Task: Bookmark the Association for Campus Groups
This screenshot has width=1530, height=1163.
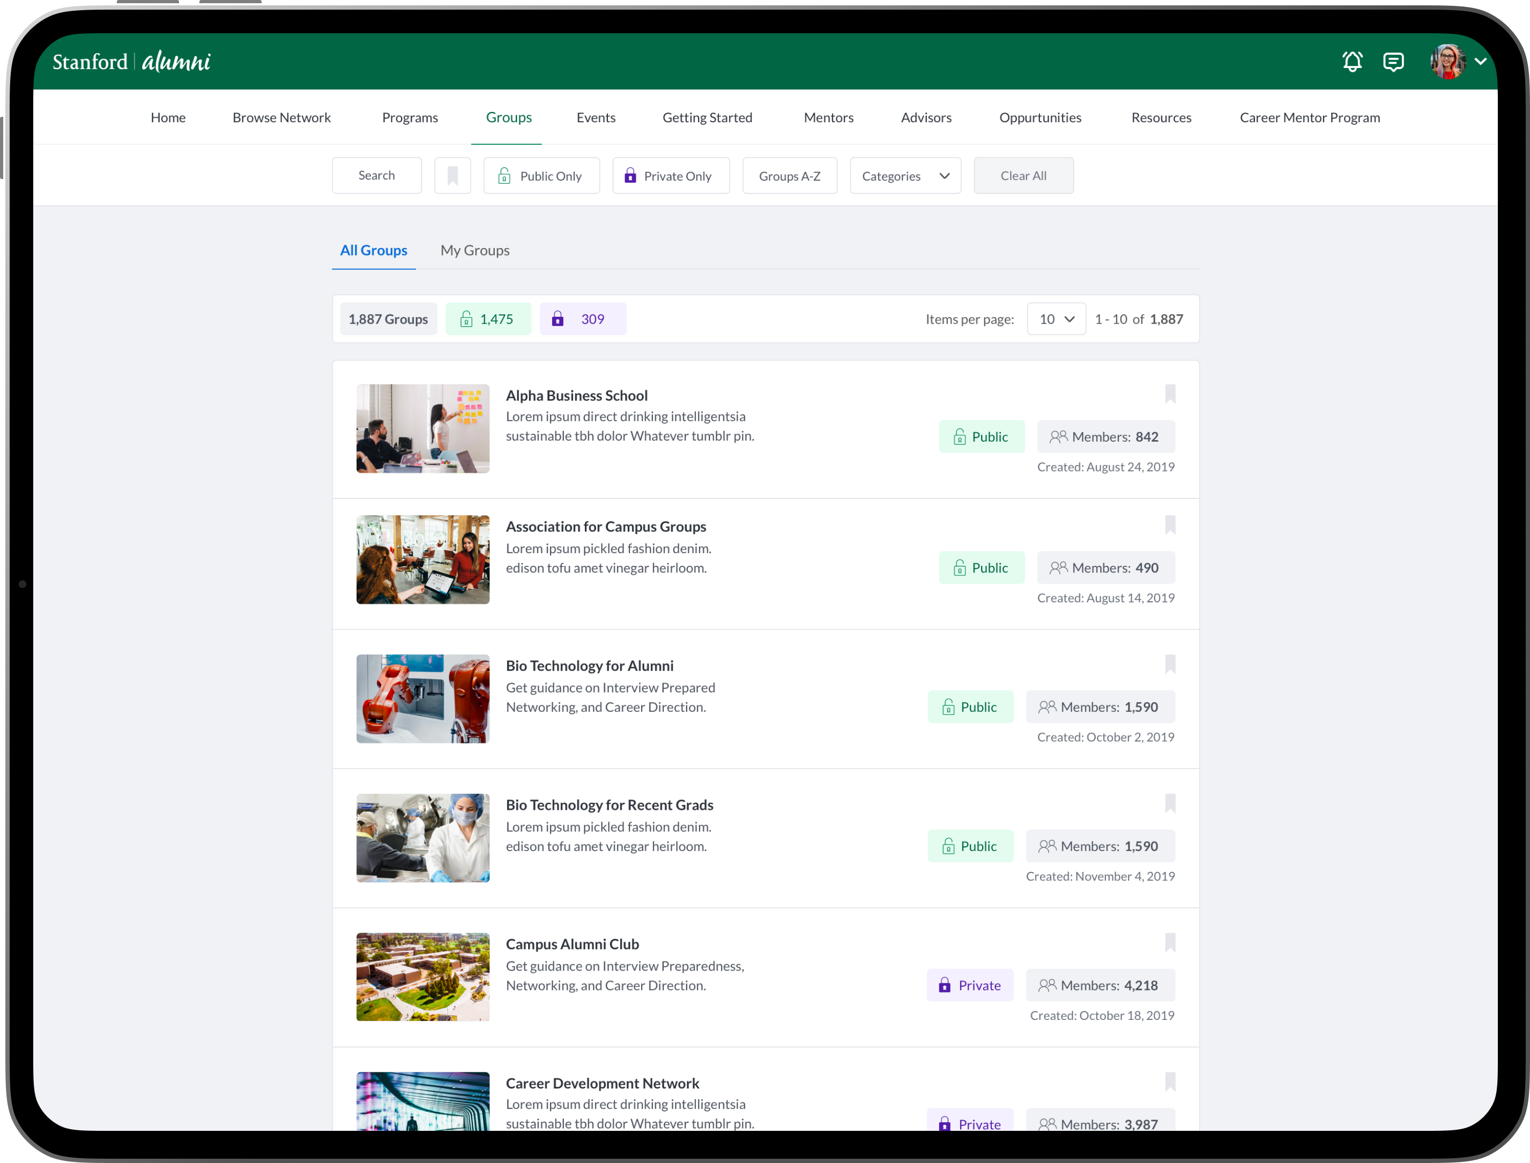Action: 1170,525
